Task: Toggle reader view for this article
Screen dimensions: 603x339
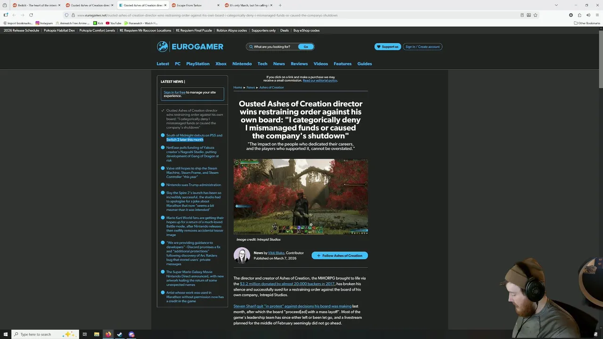Action: [x=522, y=15]
